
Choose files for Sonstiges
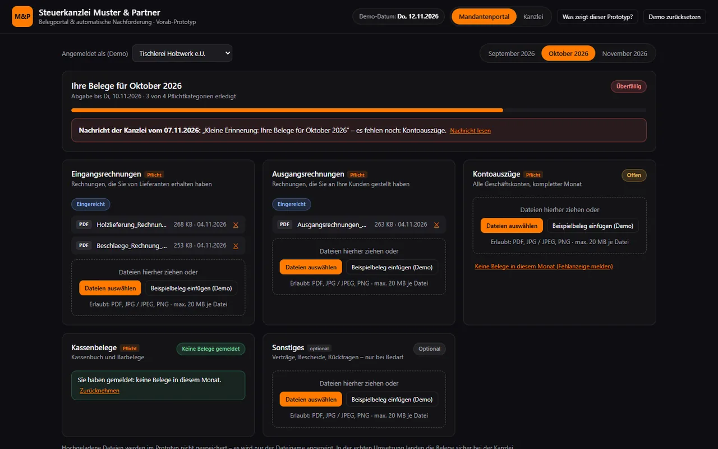[311, 399]
